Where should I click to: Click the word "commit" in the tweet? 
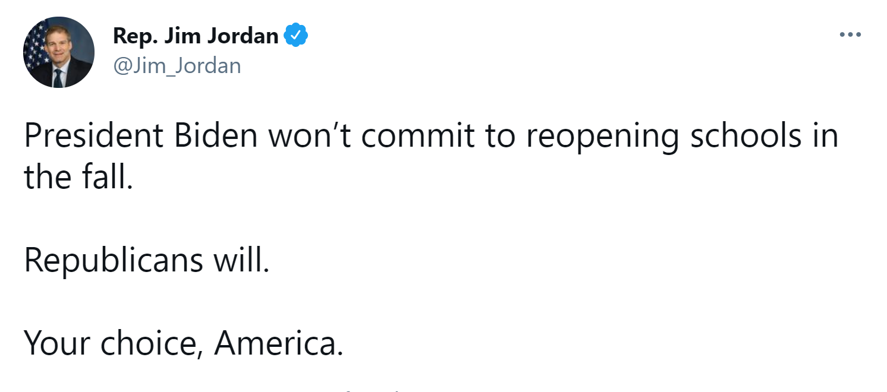[x=416, y=137]
